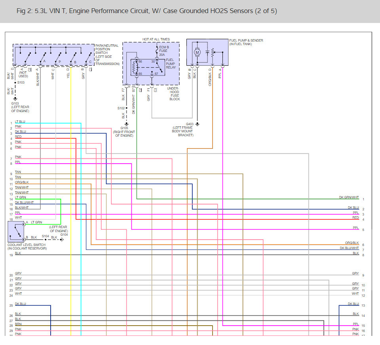The height and width of the screenshot is (345, 380).
Task: Click the LT BLU wire label at pin 1
Action: (x=20, y=122)
